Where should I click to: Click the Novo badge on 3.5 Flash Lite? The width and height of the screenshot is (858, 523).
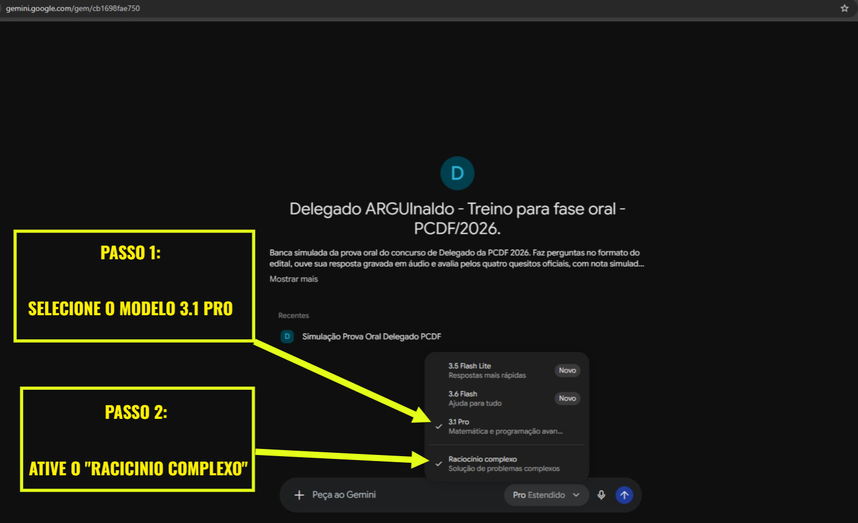(x=567, y=371)
